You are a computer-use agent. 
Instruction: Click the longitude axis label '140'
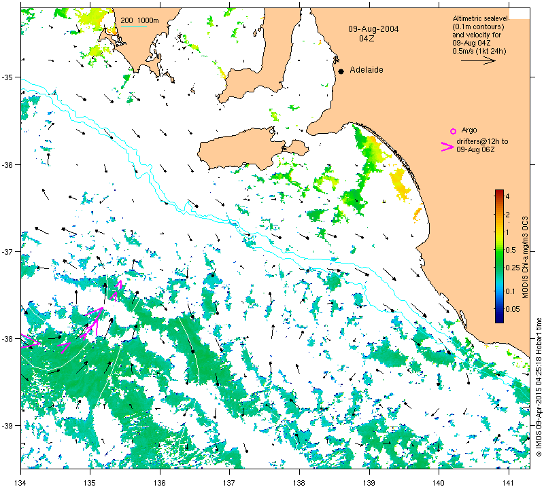[x=439, y=482]
